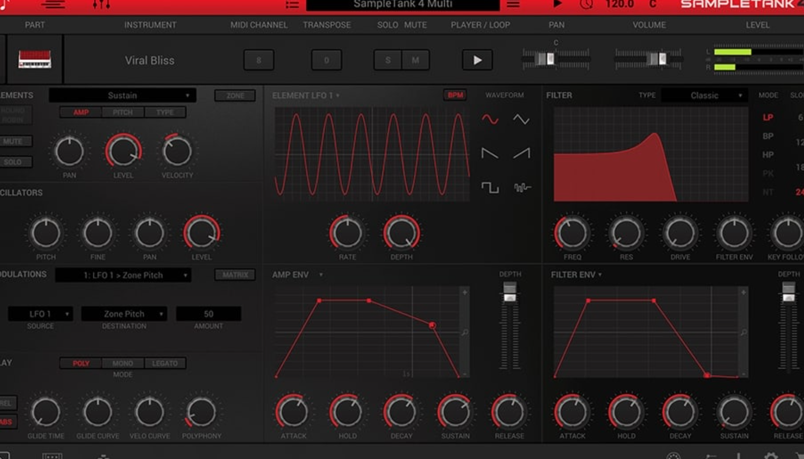Screen dimensions: 804x459
Task: Start the part player loop play button
Action: [477, 60]
